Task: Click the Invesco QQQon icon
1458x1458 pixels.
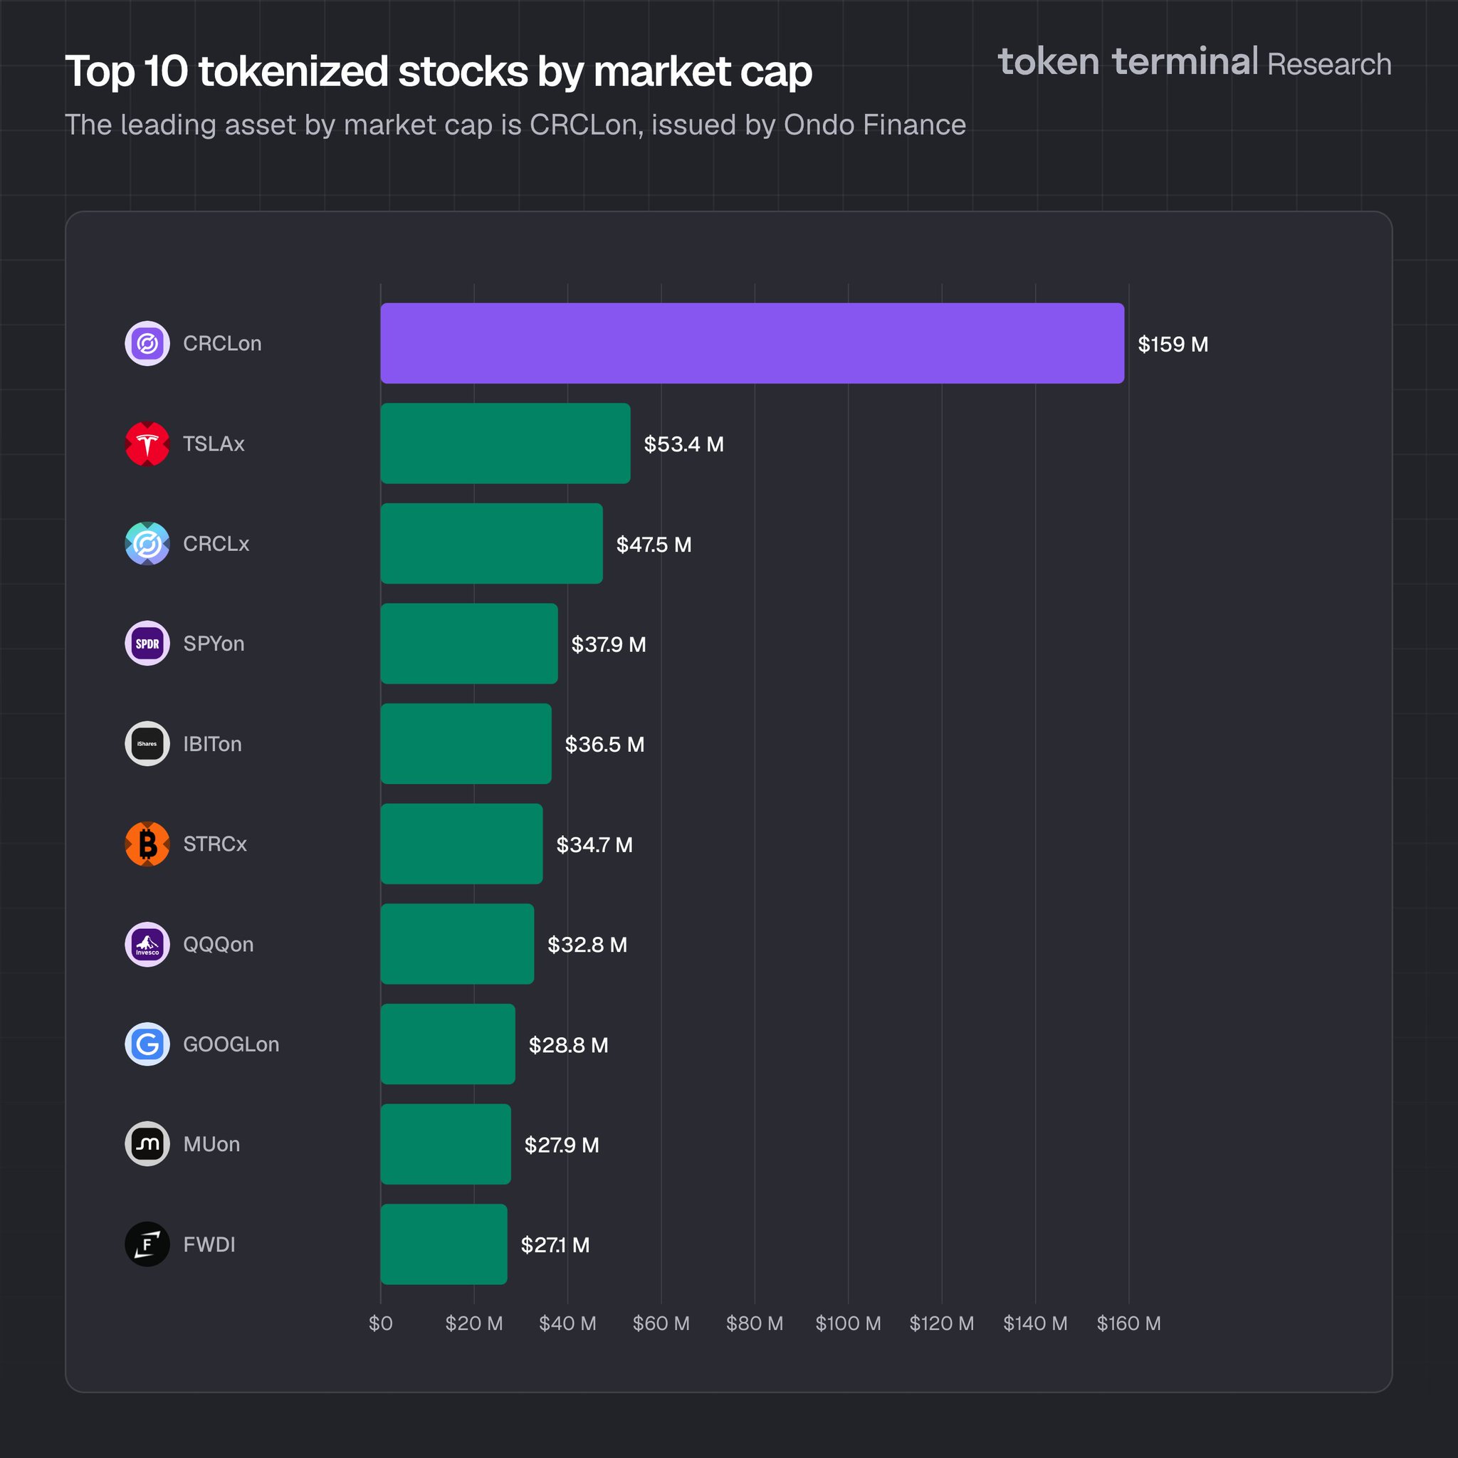Action: (147, 944)
